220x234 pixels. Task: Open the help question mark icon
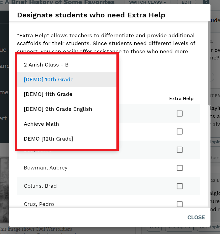pos(206,2)
